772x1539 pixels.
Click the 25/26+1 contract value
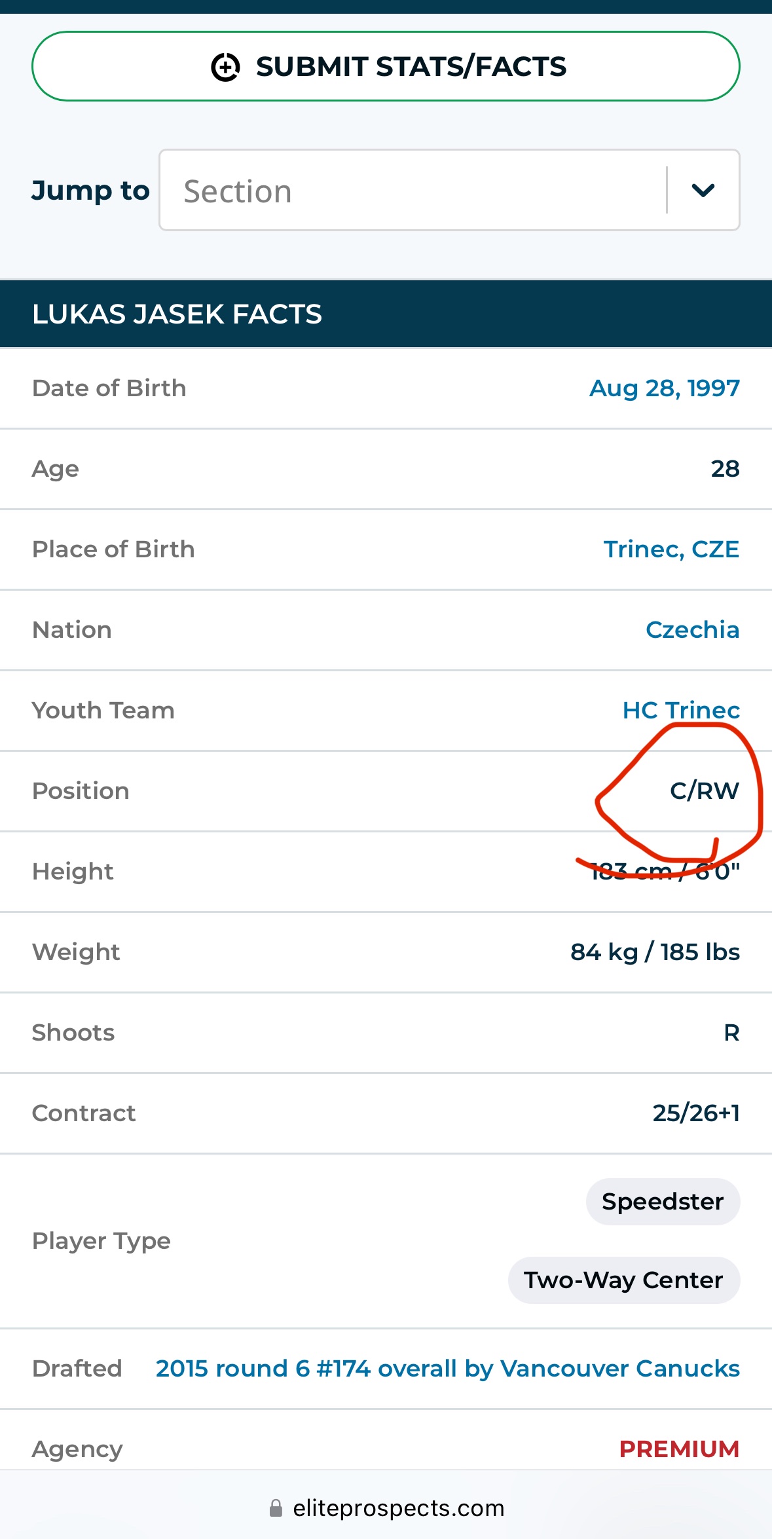[695, 1113]
